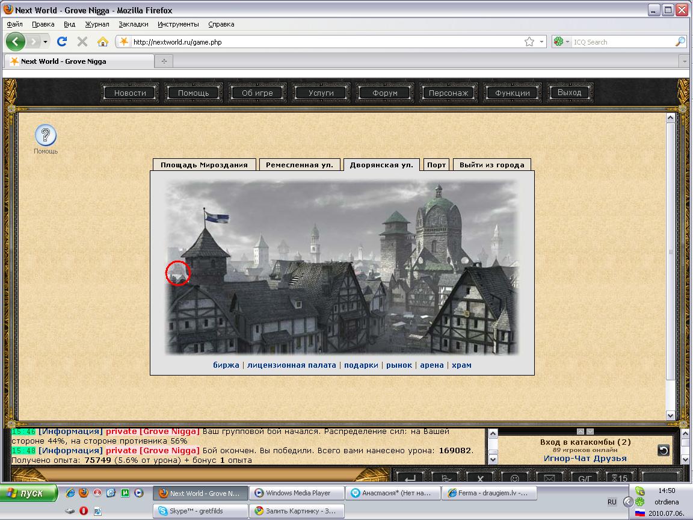Image resolution: width=693 pixels, height=520 pixels.
Task: Expand the bookmark star dropdown arrow
Action: 541,42
